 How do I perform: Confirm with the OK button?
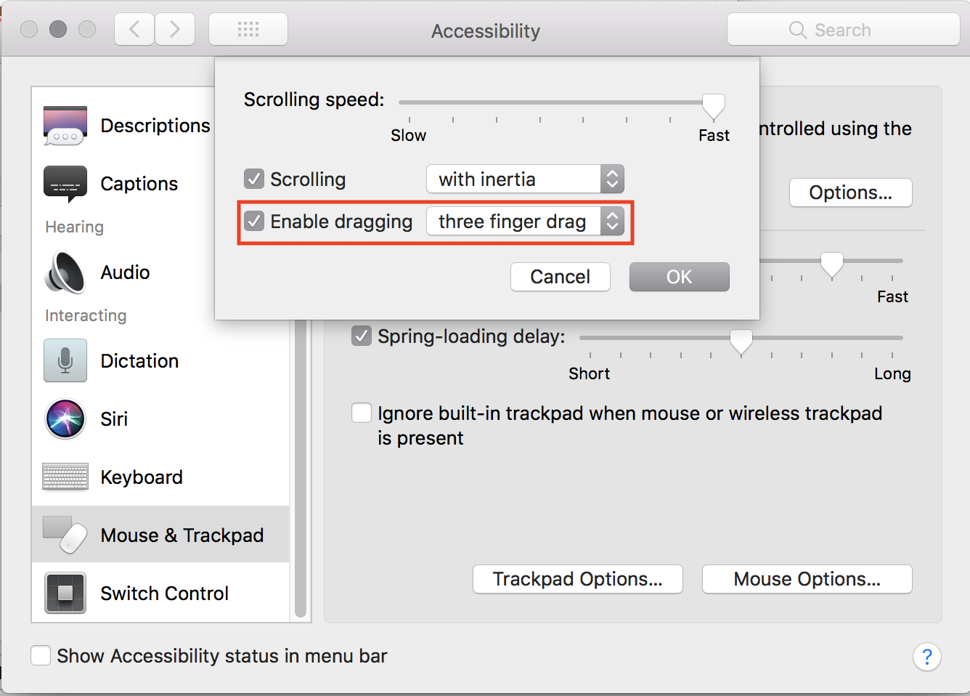click(x=680, y=277)
